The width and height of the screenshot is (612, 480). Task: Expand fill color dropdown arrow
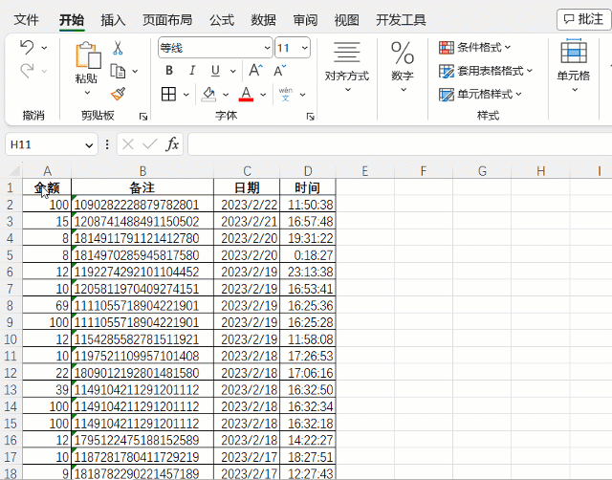[x=226, y=95]
